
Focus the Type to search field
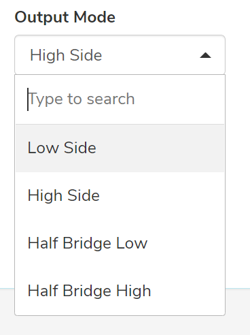coord(120,99)
